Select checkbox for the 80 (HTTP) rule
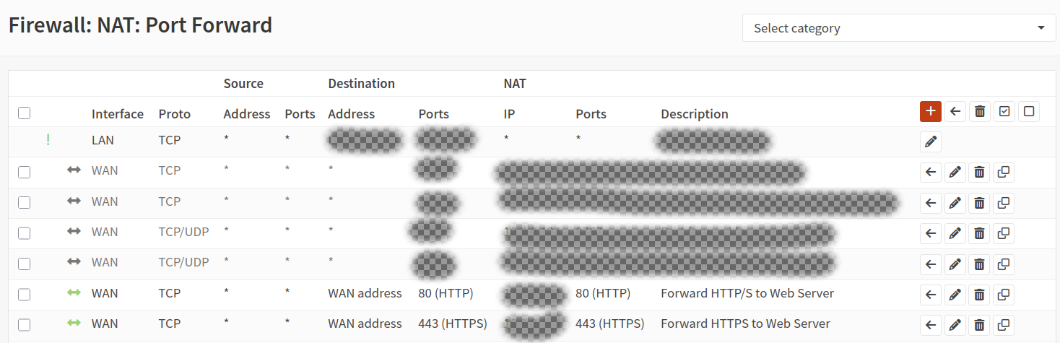The image size is (1060, 343). pyautogui.click(x=25, y=294)
